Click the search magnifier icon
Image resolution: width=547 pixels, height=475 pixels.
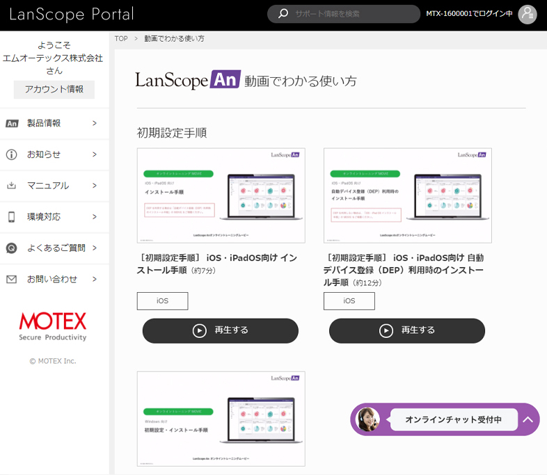[x=283, y=14]
